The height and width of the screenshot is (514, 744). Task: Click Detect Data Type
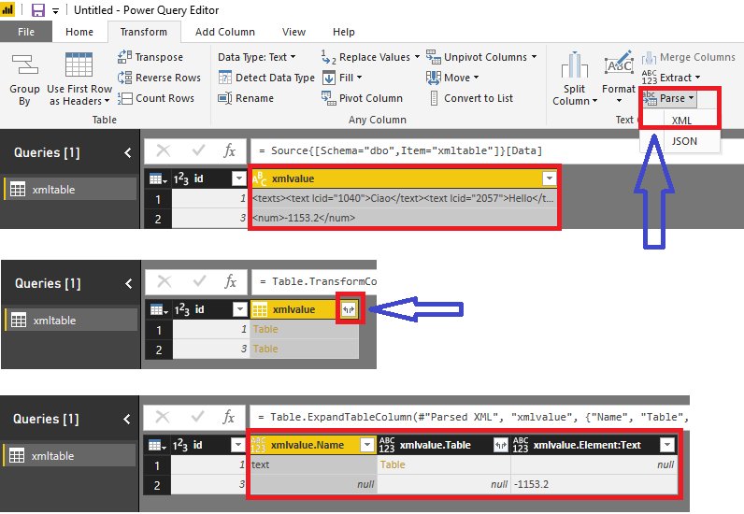click(266, 78)
